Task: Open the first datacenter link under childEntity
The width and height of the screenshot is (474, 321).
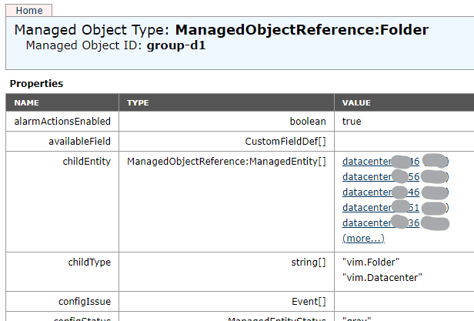Action: click(367, 162)
